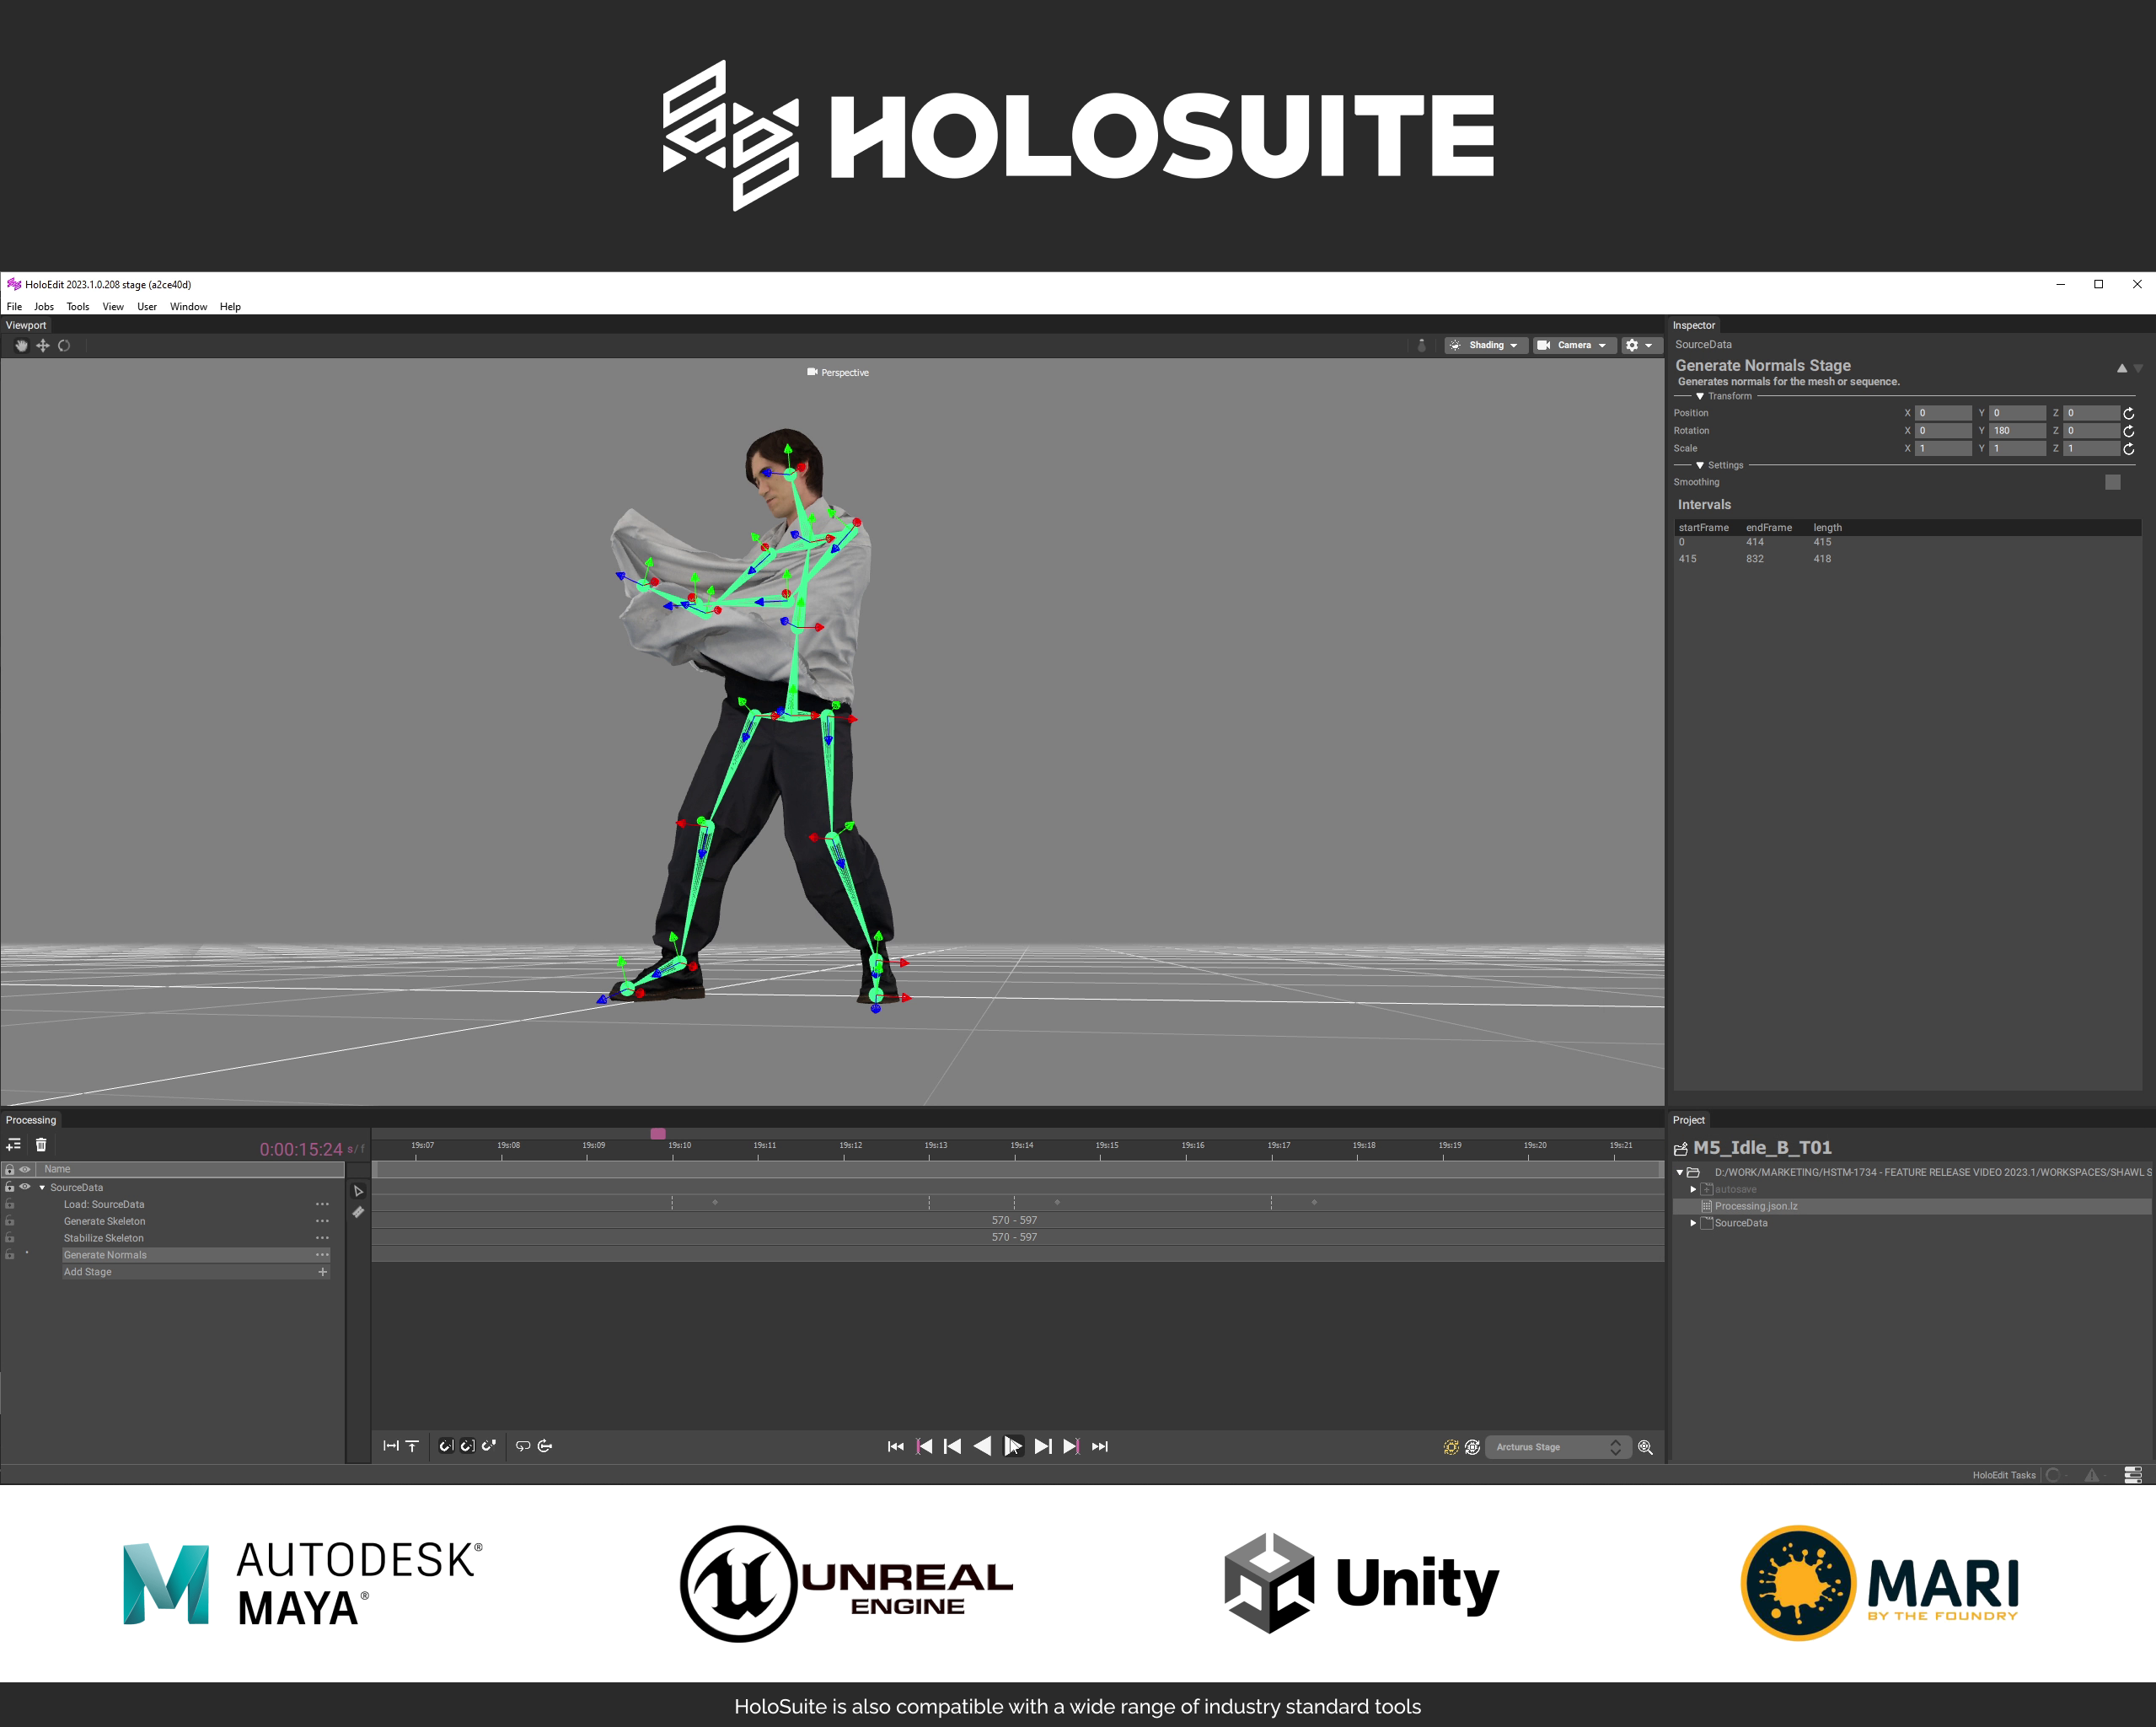Collapse the Settings section in Inspector

click(1700, 465)
